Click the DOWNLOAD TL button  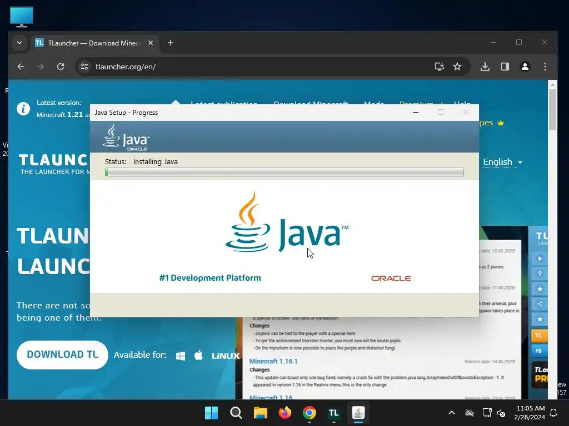62,354
